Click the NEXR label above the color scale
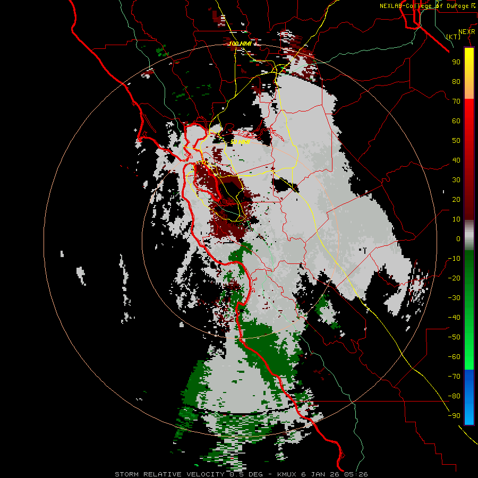The image size is (478, 478). coord(466,32)
